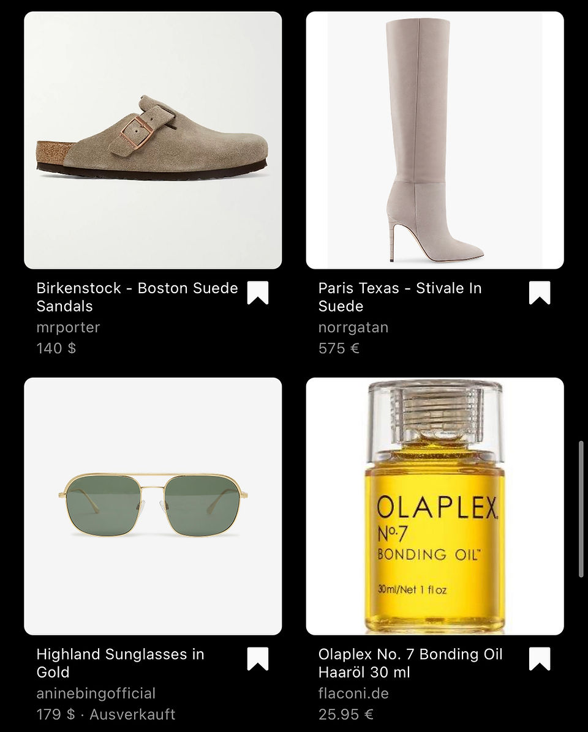The image size is (588, 732).
Task: Click the 140 $ price label
Action: pyautogui.click(x=56, y=348)
